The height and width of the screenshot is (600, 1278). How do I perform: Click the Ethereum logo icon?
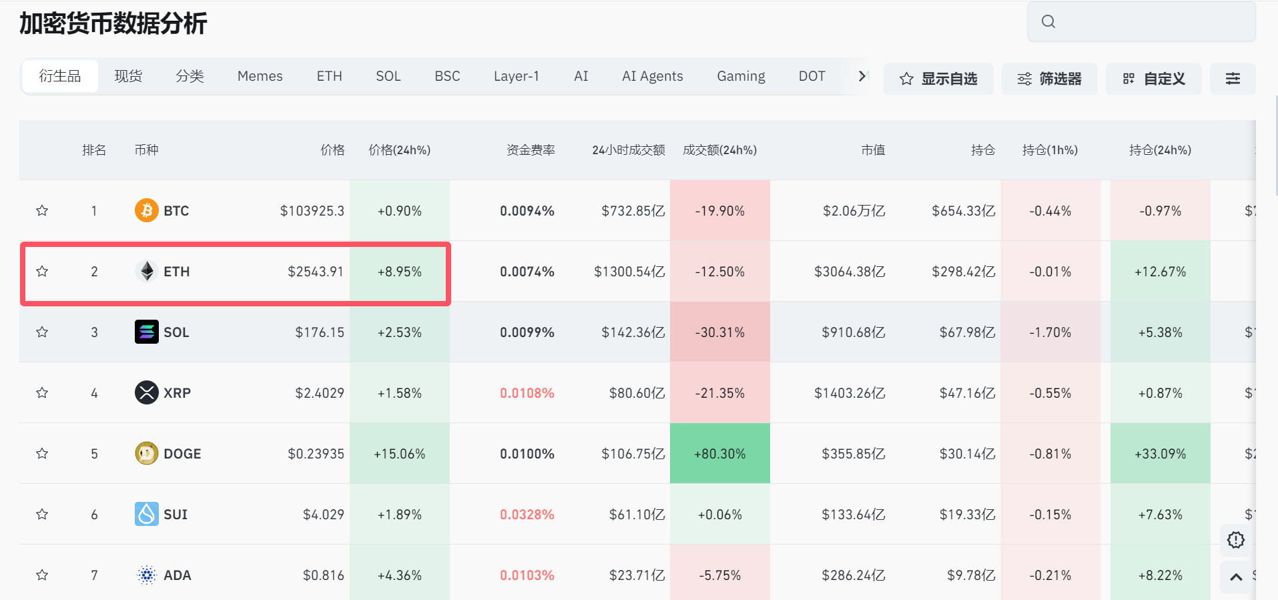[146, 271]
